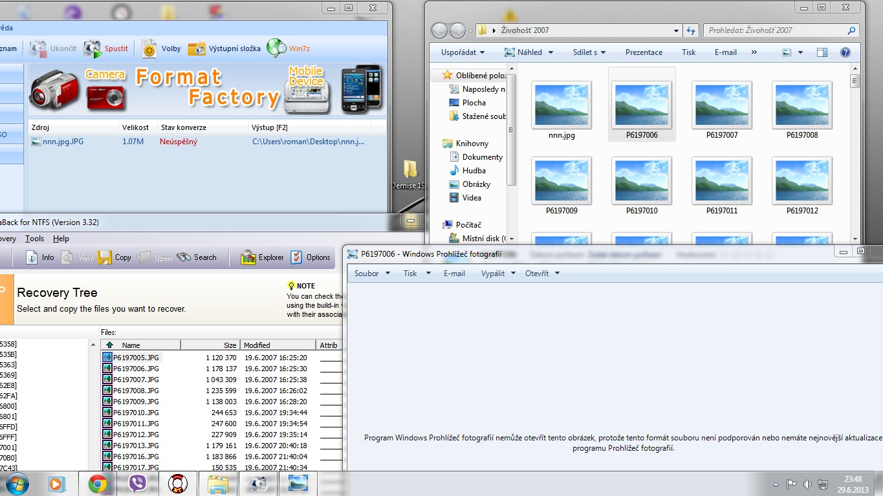The image size is (883, 496).
Task: Open the Otevřít menu in Photo Viewer
Action: click(x=542, y=274)
